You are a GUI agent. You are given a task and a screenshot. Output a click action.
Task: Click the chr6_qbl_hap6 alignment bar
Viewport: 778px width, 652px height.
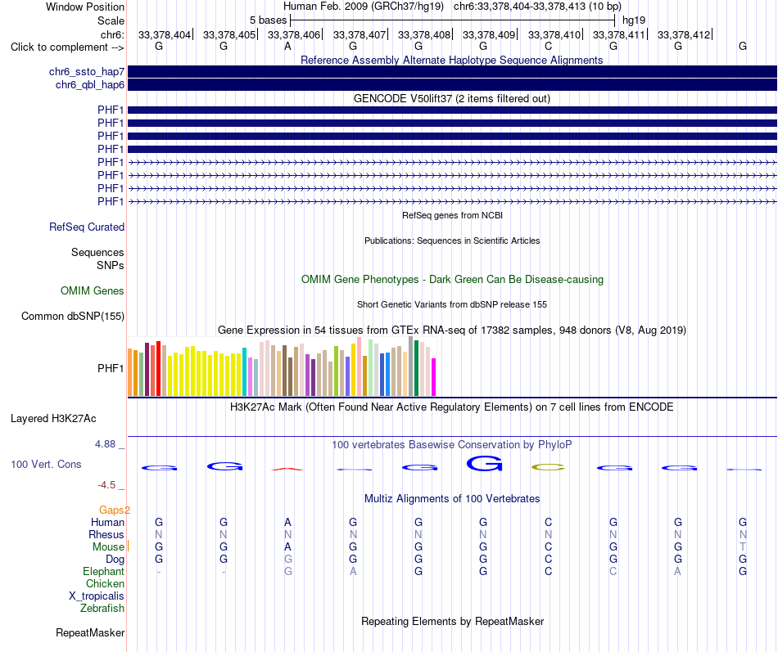[452, 85]
